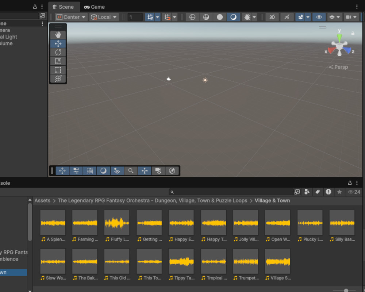Toggle scene visibility eye icon
This screenshot has height=292, width=365.
point(319,17)
